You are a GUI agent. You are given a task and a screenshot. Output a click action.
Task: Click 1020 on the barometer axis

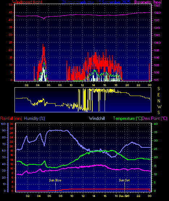[x=157, y=13]
